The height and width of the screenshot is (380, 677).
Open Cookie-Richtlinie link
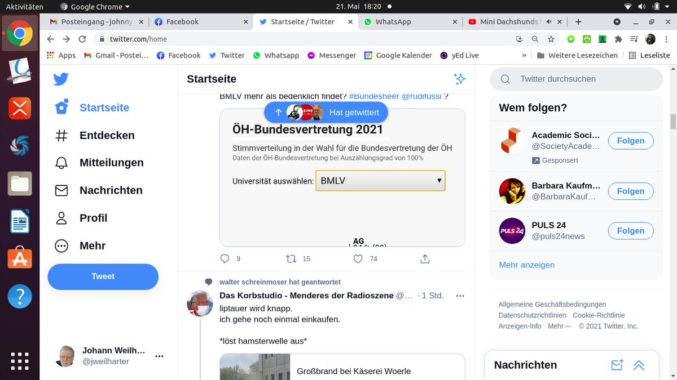tap(599, 315)
